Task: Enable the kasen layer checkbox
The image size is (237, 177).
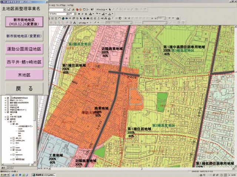Action: click(x=14, y=147)
